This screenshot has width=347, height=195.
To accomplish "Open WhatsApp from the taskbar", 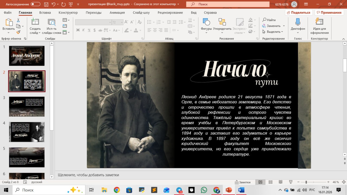I will [x=204, y=190].
